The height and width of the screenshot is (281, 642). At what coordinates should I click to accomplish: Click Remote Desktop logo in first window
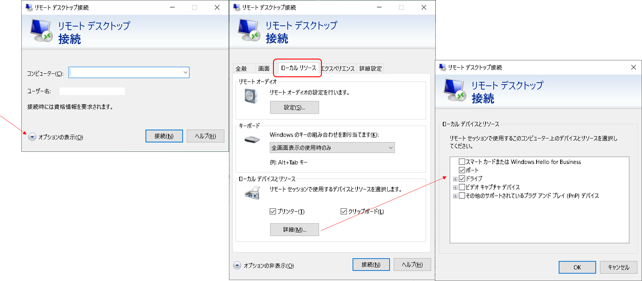click(42, 30)
